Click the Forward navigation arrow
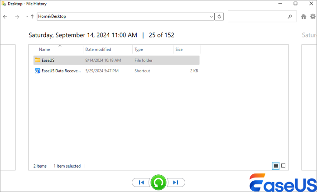317x192 pixels. click(17, 17)
